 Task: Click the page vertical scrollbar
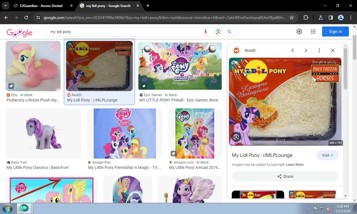(355, 47)
